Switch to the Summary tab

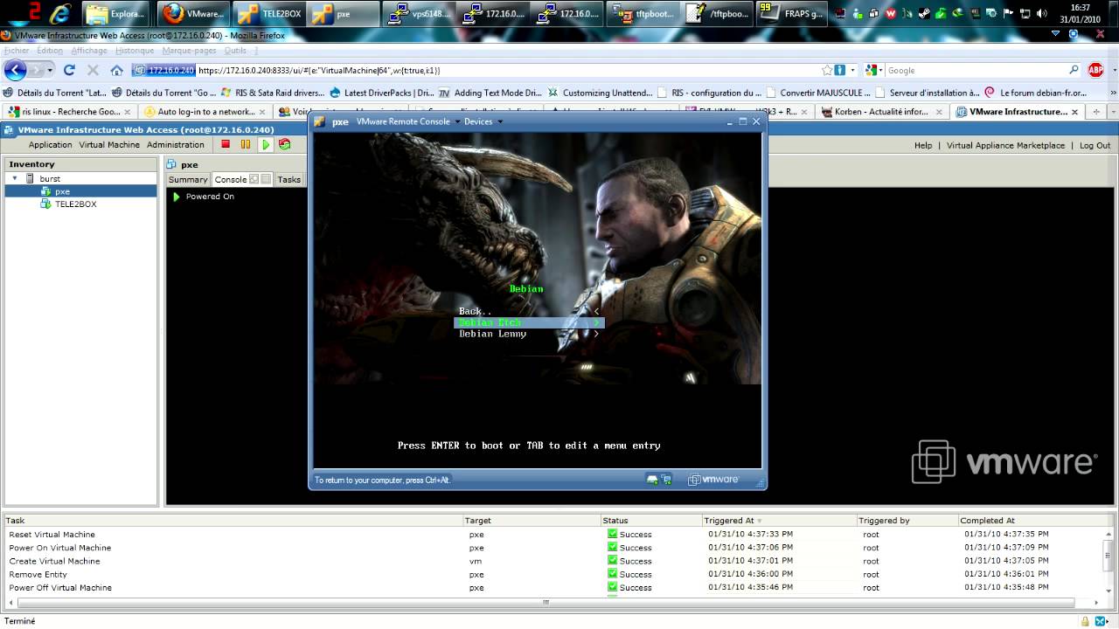tap(188, 179)
